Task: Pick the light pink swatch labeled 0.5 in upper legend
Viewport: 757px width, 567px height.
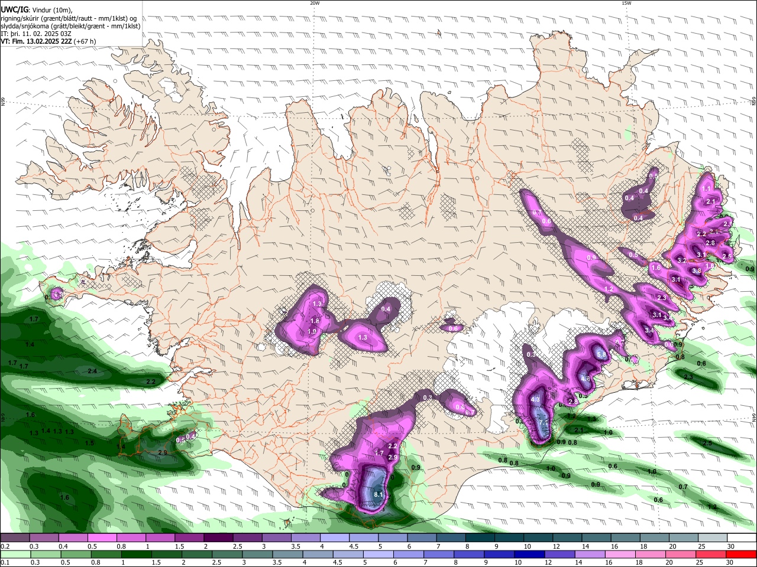Action: (102, 537)
